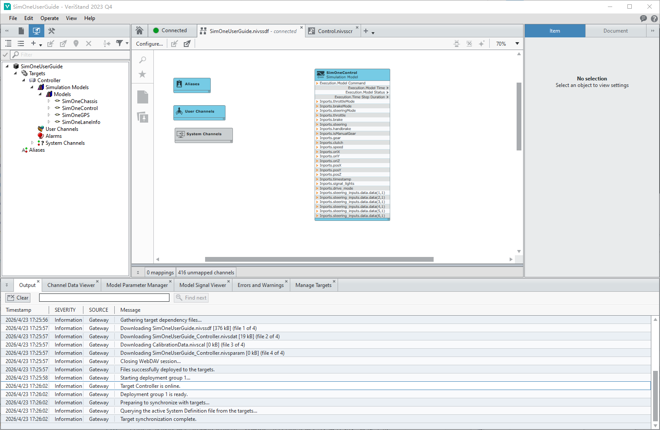Image resolution: width=660 pixels, height=430 pixels.
Task: Click the delete X icon in tree toolbar
Action: click(89, 43)
